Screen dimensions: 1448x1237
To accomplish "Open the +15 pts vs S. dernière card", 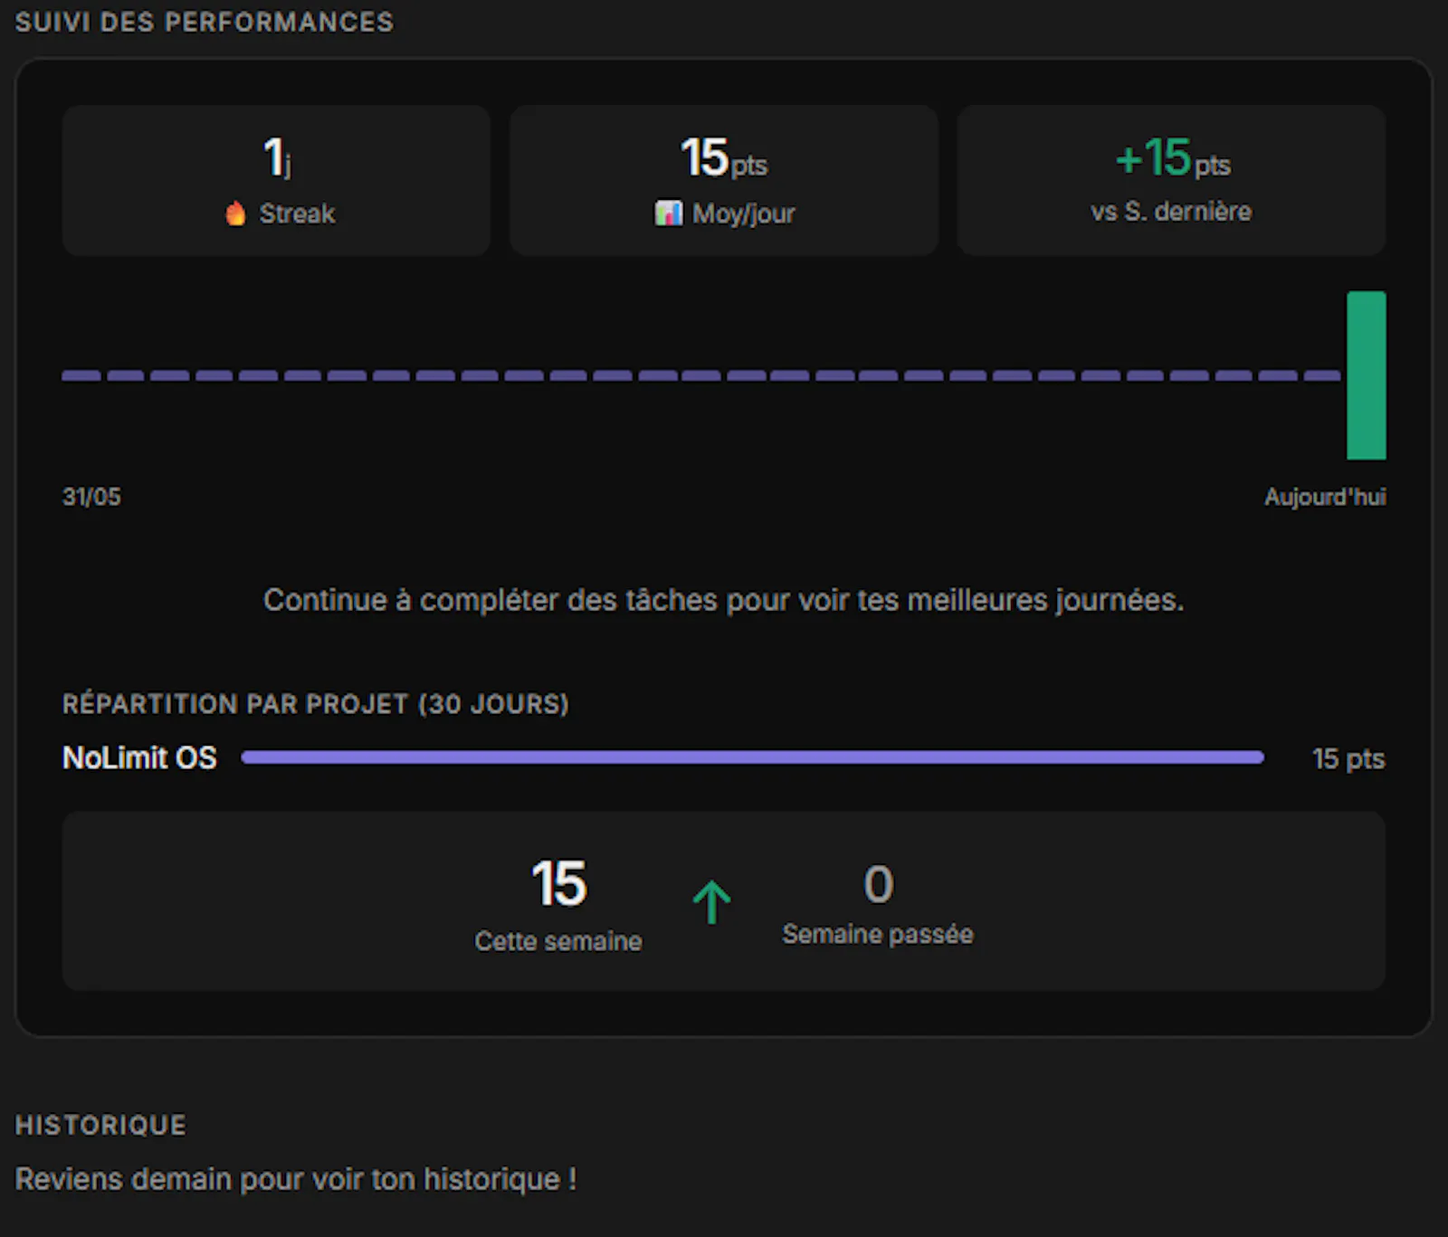I will coord(1171,180).
